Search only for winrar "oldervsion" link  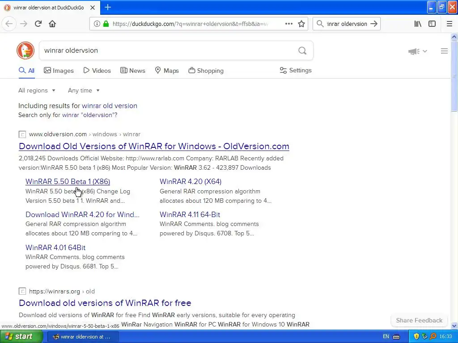click(89, 115)
